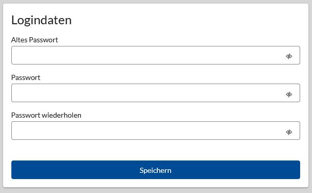
Task: Click the blue Speichern bar
Action: click(156, 170)
